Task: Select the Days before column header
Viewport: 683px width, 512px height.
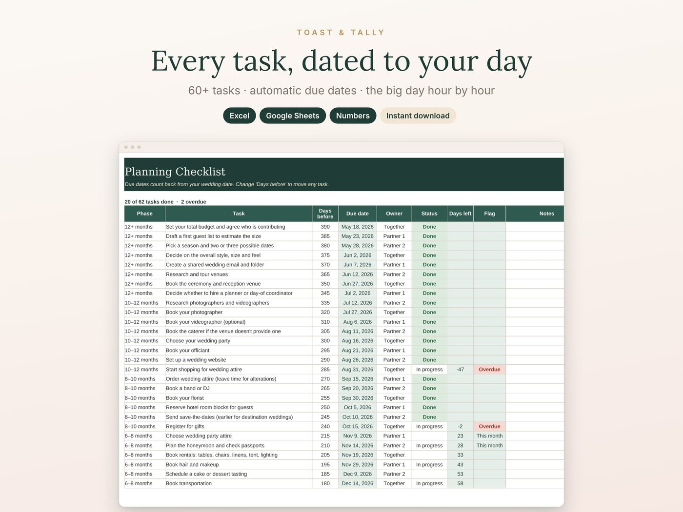Action: pos(325,214)
